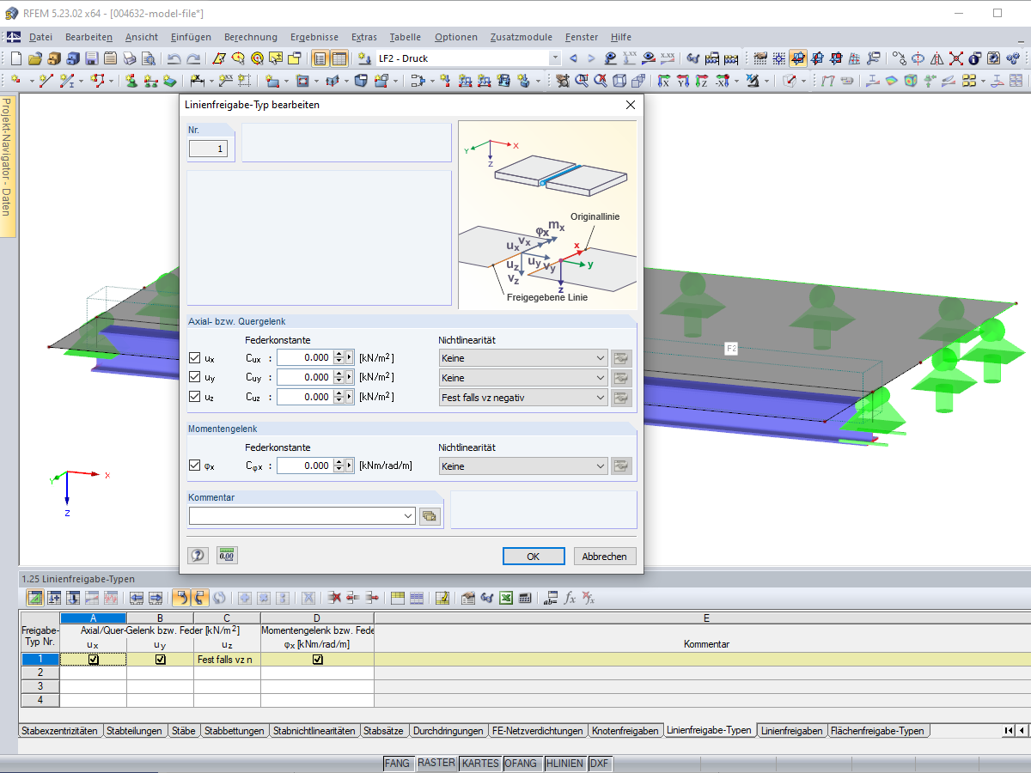Click the Redo arrow icon
The width and height of the screenshot is (1031, 773).
193,58
